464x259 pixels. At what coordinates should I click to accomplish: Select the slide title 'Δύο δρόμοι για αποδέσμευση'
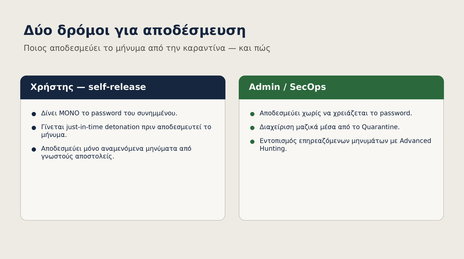[x=134, y=31]
